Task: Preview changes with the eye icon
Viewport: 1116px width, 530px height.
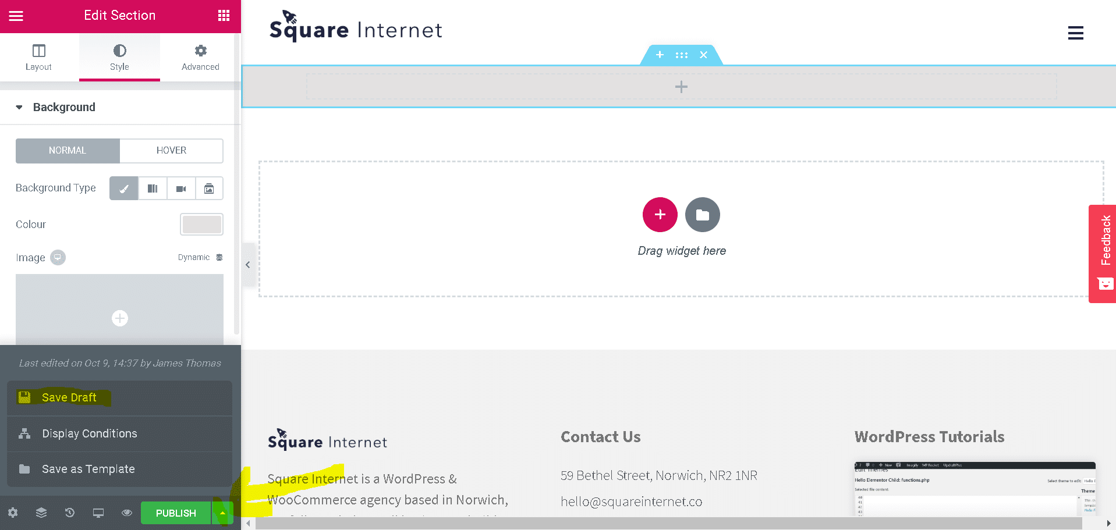Action: click(126, 513)
